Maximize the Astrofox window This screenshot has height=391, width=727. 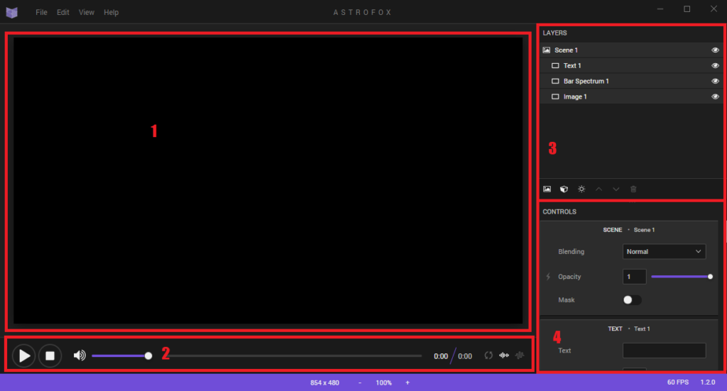[x=687, y=9]
